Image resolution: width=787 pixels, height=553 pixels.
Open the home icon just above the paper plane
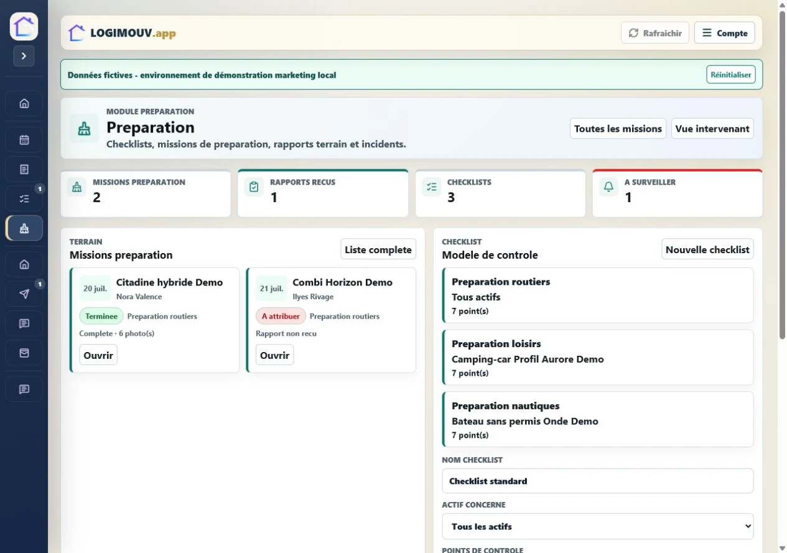[x=24, y=264]
